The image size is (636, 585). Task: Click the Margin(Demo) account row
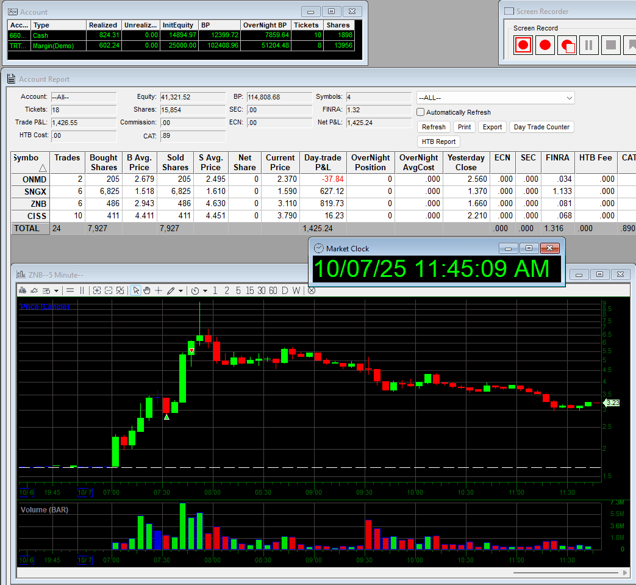(x=181, y=45)
